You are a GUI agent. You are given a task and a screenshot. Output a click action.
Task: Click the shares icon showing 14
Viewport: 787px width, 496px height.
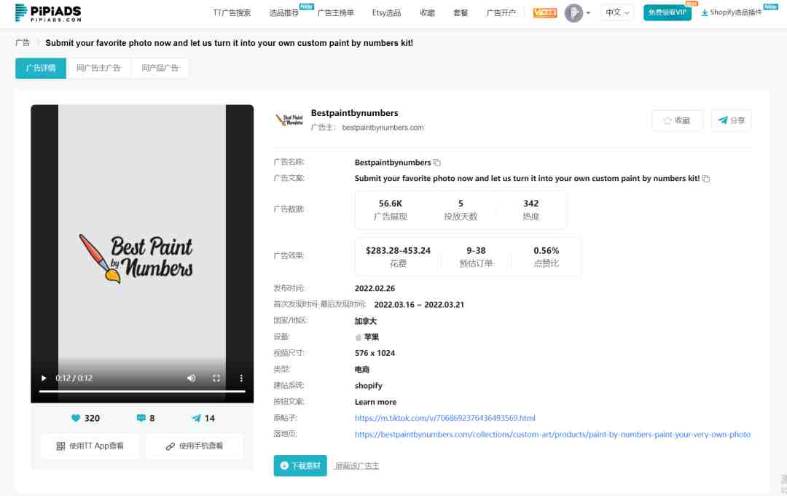tap(196, 418)
